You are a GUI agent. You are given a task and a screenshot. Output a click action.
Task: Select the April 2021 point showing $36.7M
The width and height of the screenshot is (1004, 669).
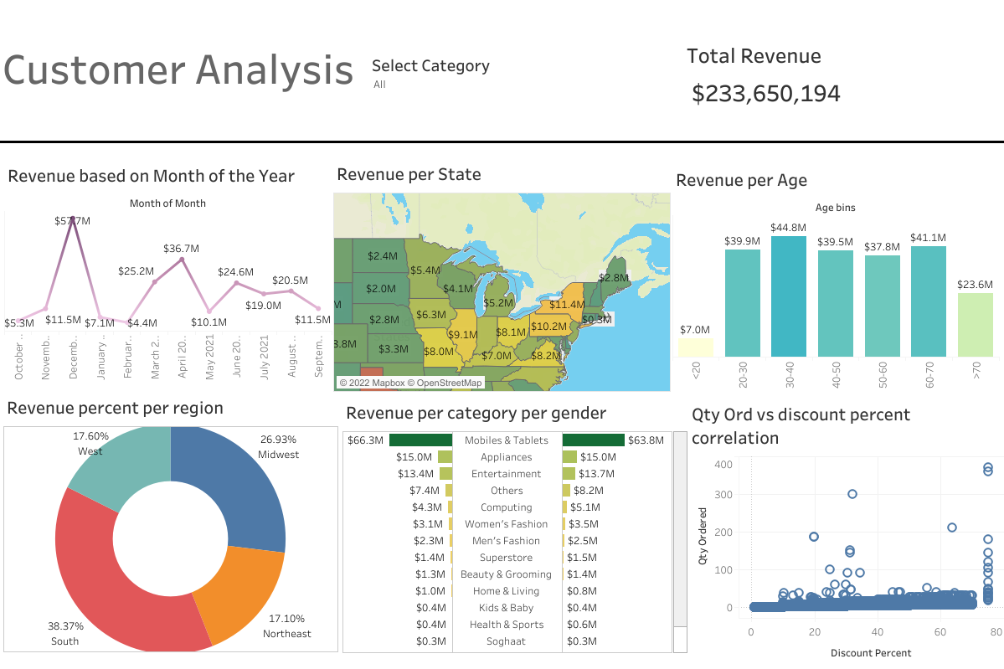click(182, 257)
